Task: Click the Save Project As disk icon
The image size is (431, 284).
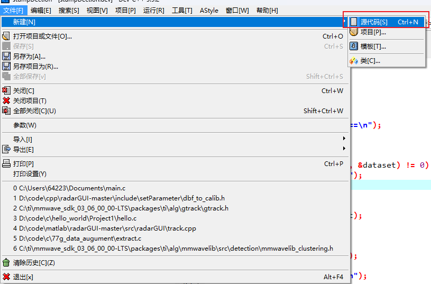Action: click(x=6, y=66)
